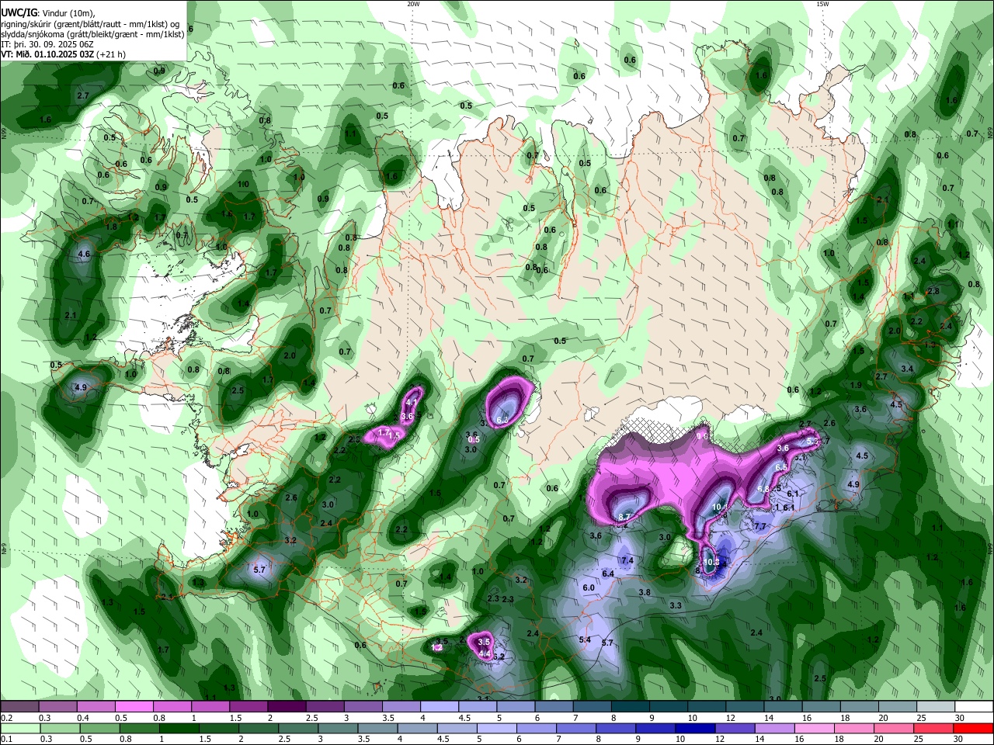Click the 2.8 precipitation value
994x745 pixels.
933,291
